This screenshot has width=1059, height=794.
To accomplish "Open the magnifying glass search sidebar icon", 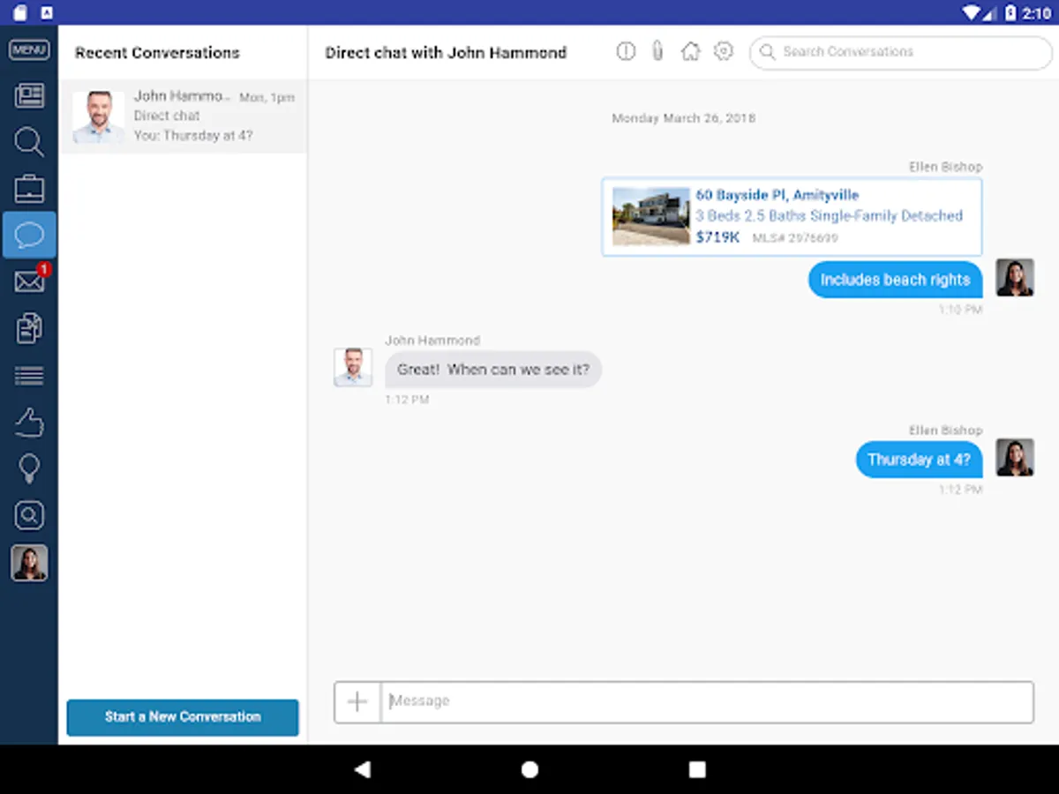I will tap(29, 142).
